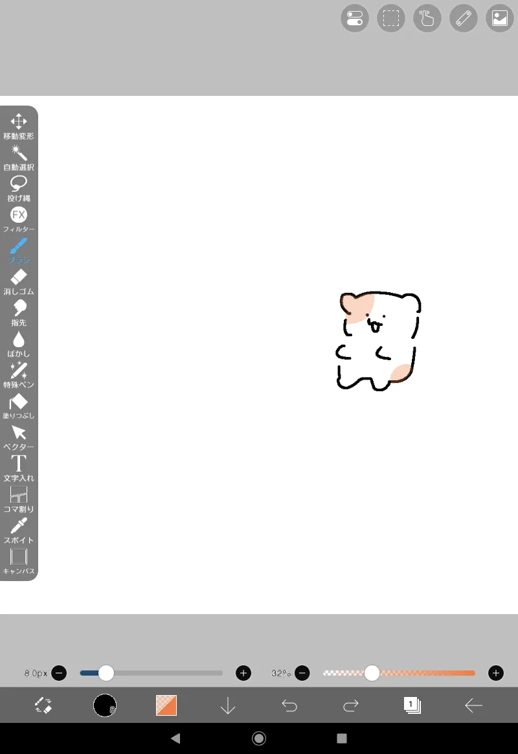This screenshot has width=518, height=754.
Task: Select the 指先 smudge tool
Action: 19,313
